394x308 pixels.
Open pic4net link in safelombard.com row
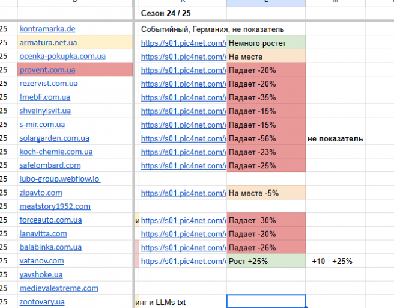point(184,165)
